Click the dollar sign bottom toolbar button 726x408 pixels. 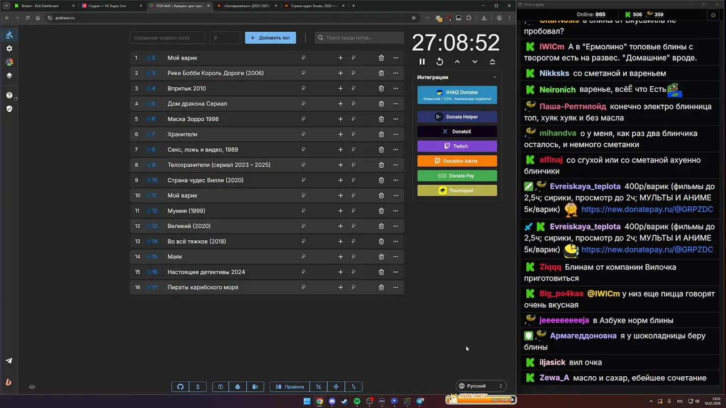[x=197, y=386]
